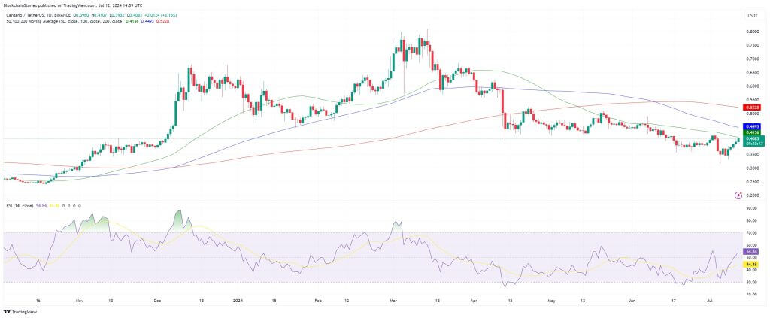Screen dimensions: 770x318
Task: Click the 70.00 RSI axis tick
Action: pos(751,232)
